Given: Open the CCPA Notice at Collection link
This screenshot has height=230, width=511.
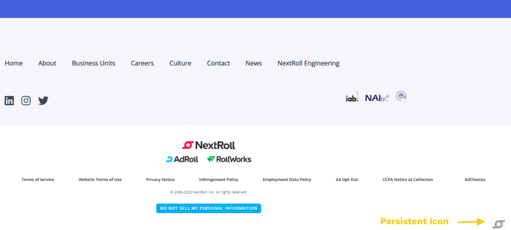Looking at the screenshot, I should pos(408,179).
